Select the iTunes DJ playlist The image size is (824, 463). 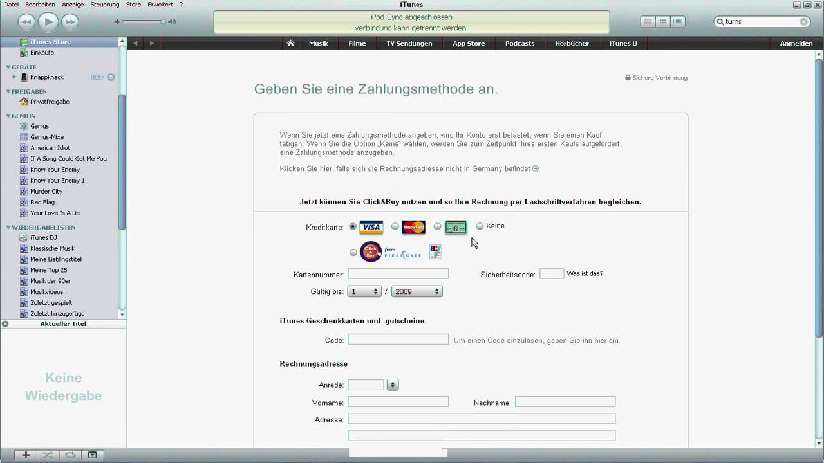(44, 238)
